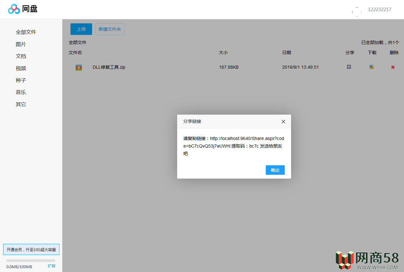Click the 大小 column header
Viewport: 404px width, 272px height.
coord(223,53)
